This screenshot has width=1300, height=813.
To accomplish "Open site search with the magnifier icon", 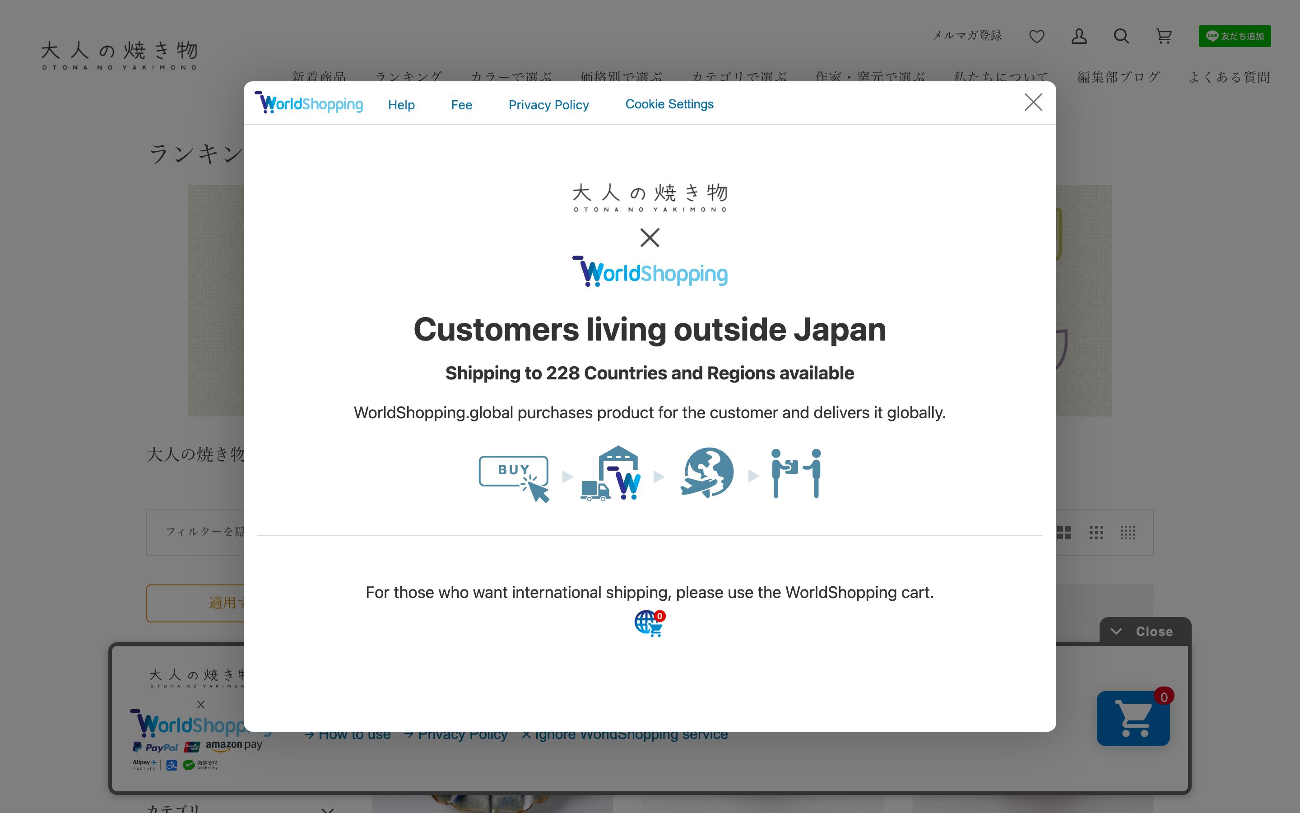I will pos(1121,36).
